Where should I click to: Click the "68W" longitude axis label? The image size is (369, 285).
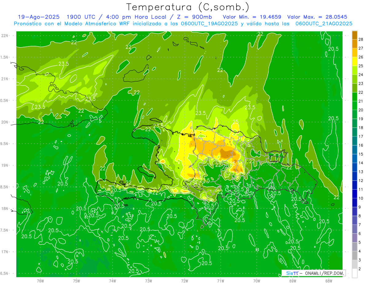pos(329,281)
